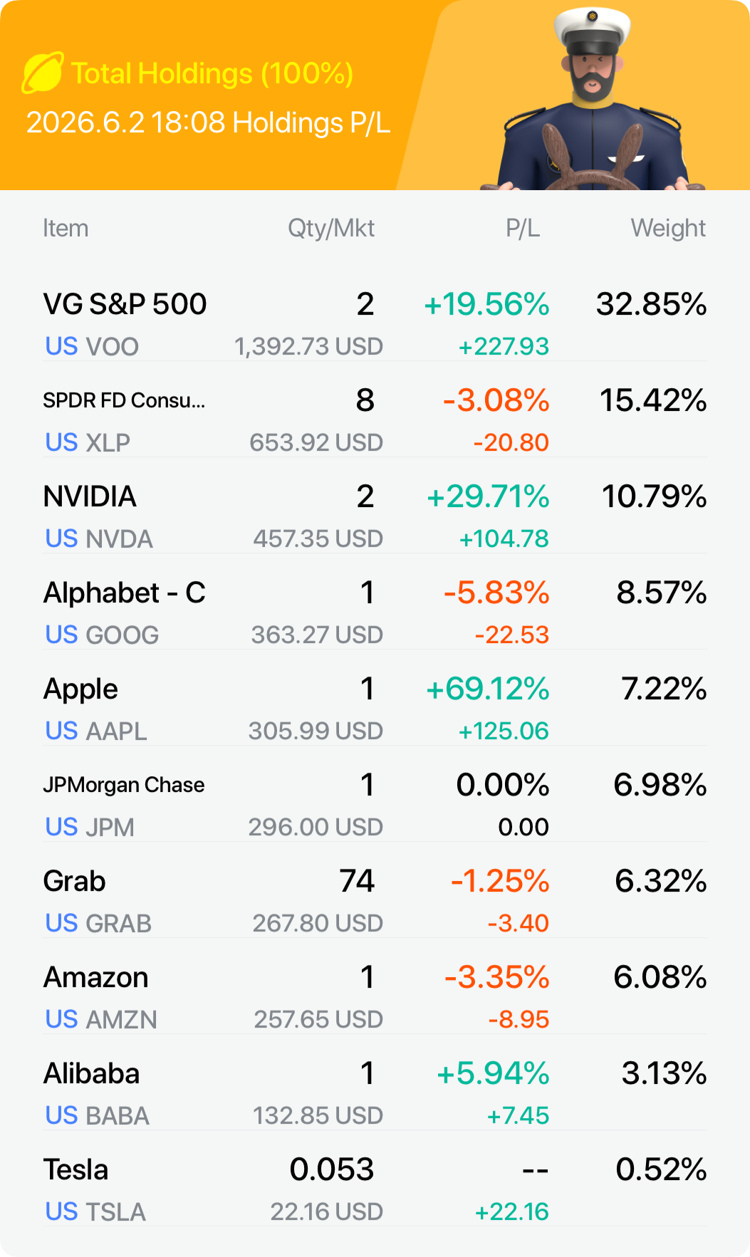Image resolution: width=750 pixels, height=1257 pixels.
Task: Click the Total Holdings (100%) title
Action: click(x=212, y=73)
